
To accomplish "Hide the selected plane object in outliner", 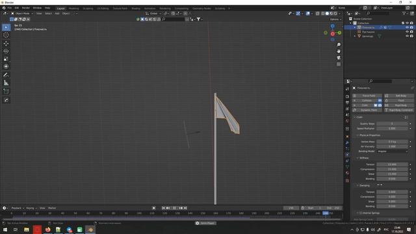I will coord(407,27).
